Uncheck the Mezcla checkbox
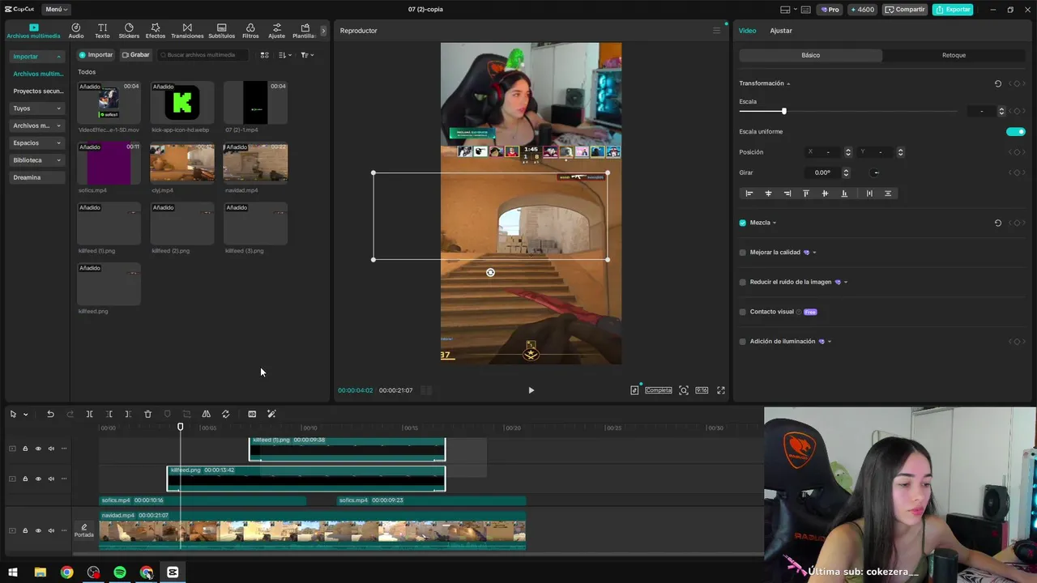Viewport: 1037px width, 583px height. pyautogui.click(x=742, y=223)
